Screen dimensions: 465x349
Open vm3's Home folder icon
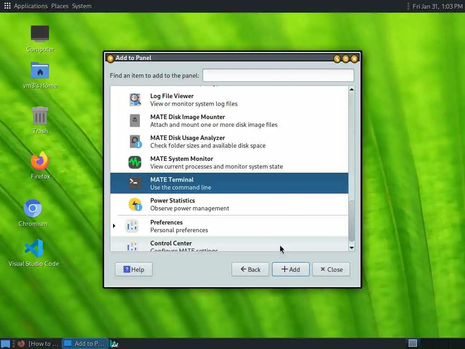[x=40, y=70]
